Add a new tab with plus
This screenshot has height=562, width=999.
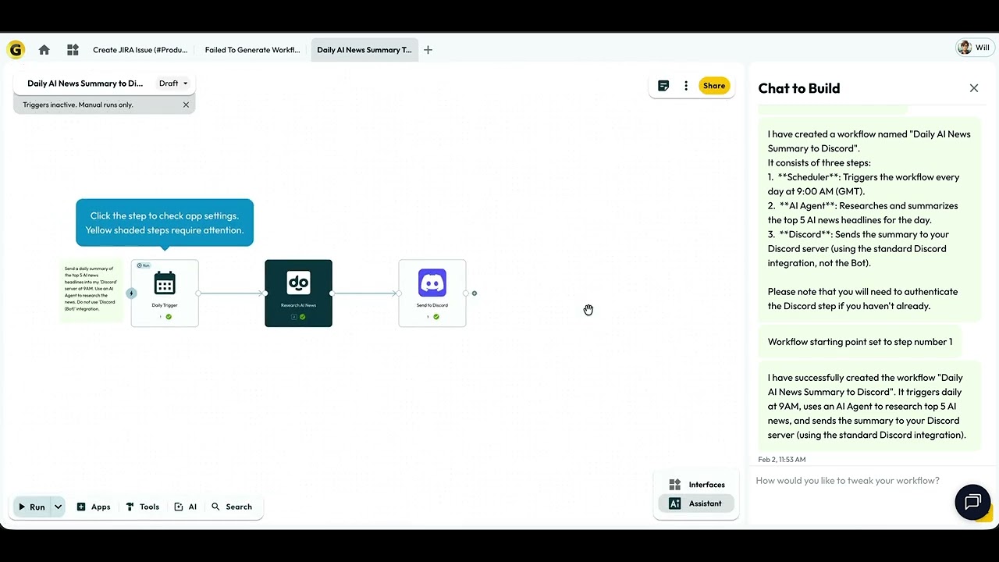click(x=428, y=50)
